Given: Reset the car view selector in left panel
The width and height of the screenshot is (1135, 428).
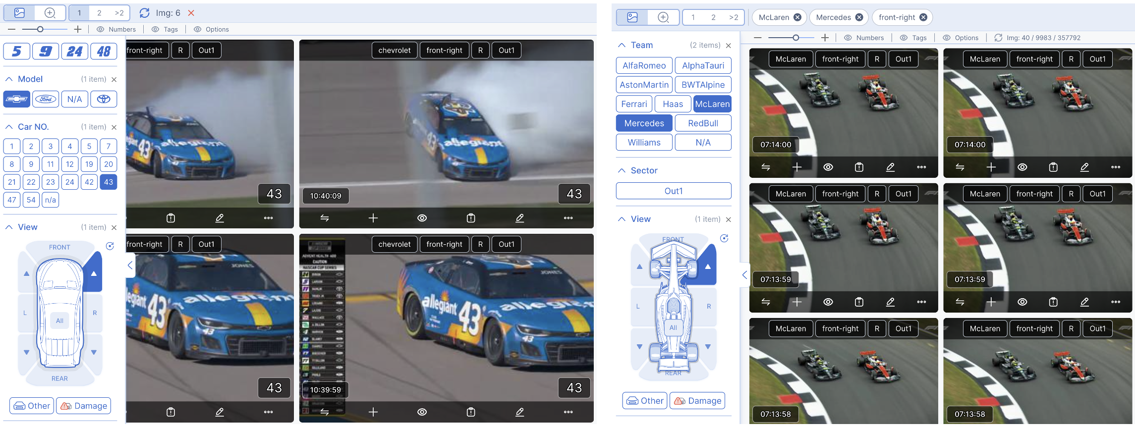Looking at the screenshot, I should [110, 246].
